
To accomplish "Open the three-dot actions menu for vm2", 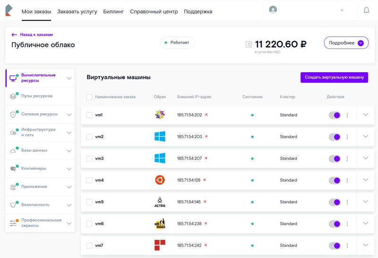I will click(347, 137).
